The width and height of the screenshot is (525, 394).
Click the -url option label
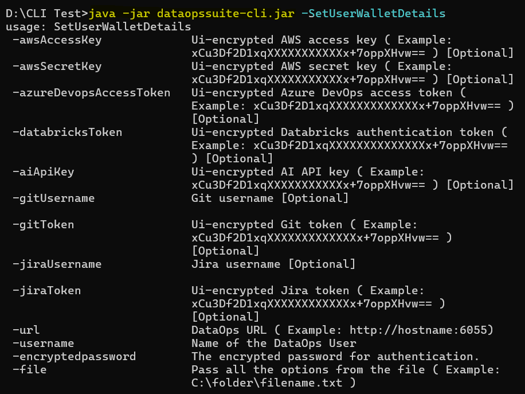tap(26, 330)
